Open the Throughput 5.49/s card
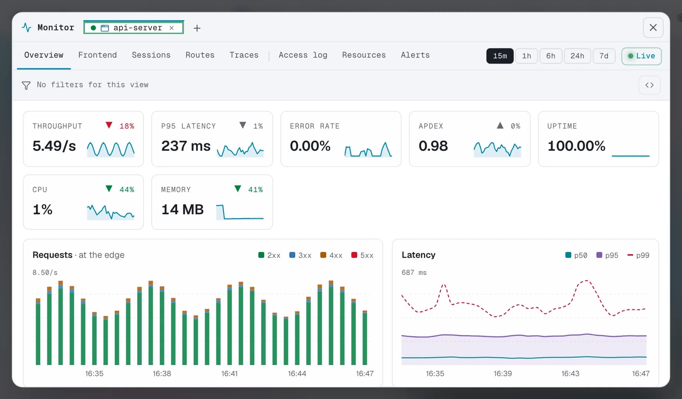 pos(83,139)
